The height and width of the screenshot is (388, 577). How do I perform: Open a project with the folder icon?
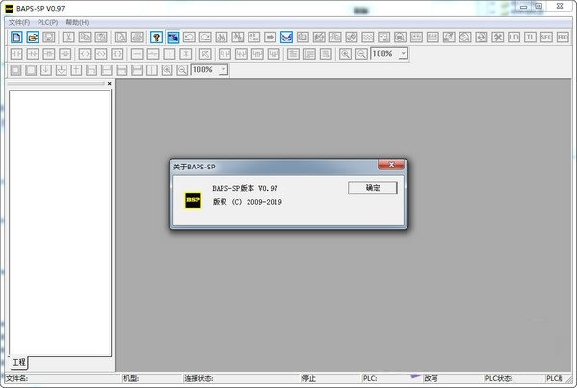pos(33,38)
